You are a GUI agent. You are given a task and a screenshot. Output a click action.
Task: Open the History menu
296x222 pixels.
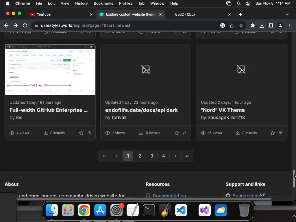point(81,3)
